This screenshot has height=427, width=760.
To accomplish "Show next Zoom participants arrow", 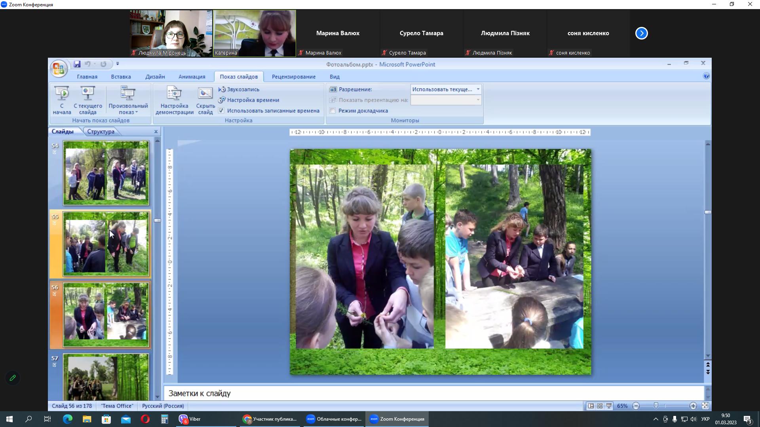I will click(x=641, y=33).
